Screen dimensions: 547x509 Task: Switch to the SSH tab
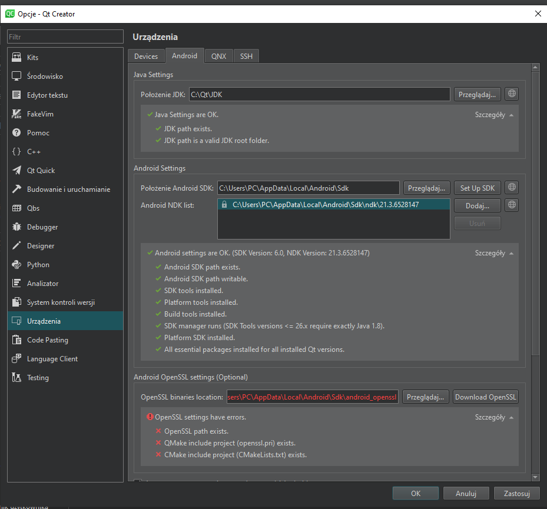click(x=246, y=56)
